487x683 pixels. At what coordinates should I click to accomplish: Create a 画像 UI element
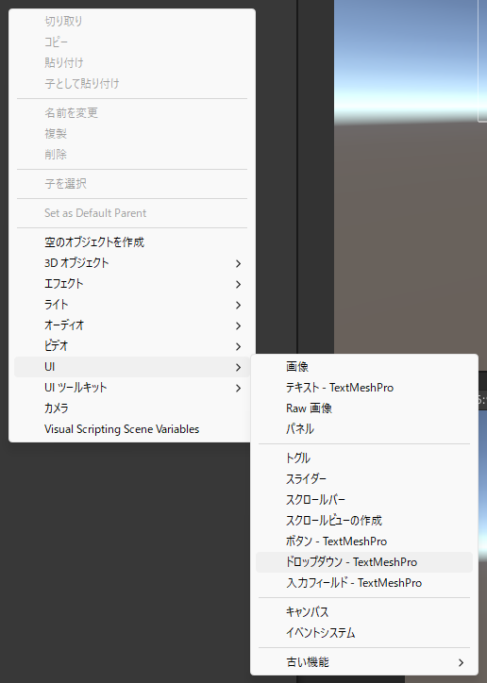click(x=364, y=367)
